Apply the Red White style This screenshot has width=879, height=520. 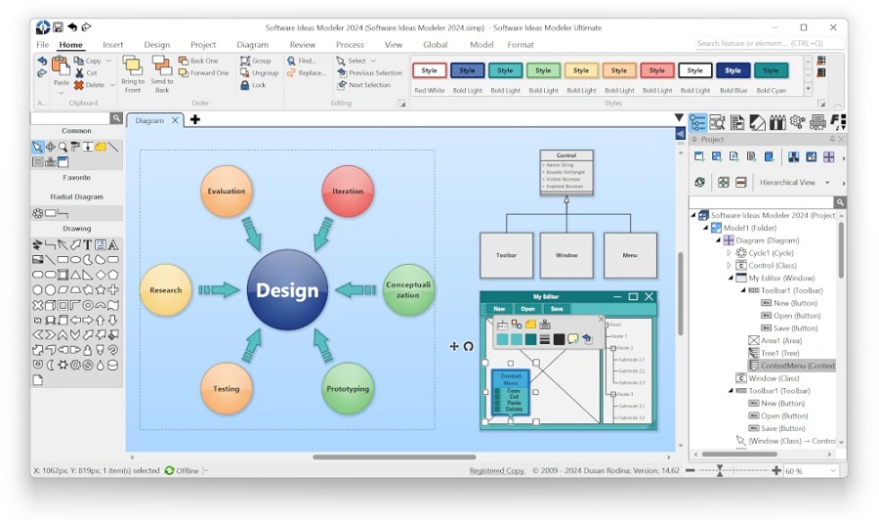point(430,70)
